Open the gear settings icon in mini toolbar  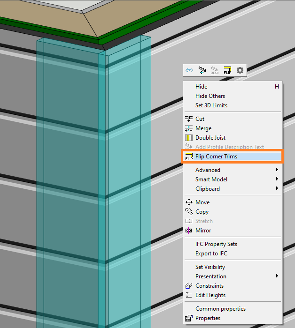coord(240,70)
